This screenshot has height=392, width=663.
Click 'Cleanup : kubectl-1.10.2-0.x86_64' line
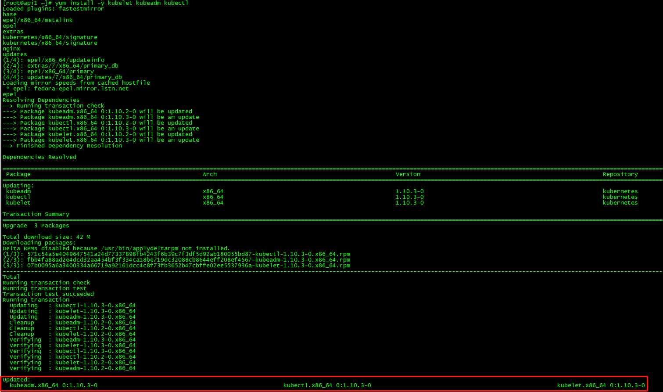point(73,328)
